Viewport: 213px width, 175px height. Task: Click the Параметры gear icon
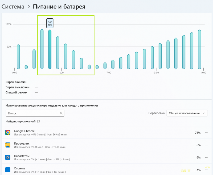point(8,157)
